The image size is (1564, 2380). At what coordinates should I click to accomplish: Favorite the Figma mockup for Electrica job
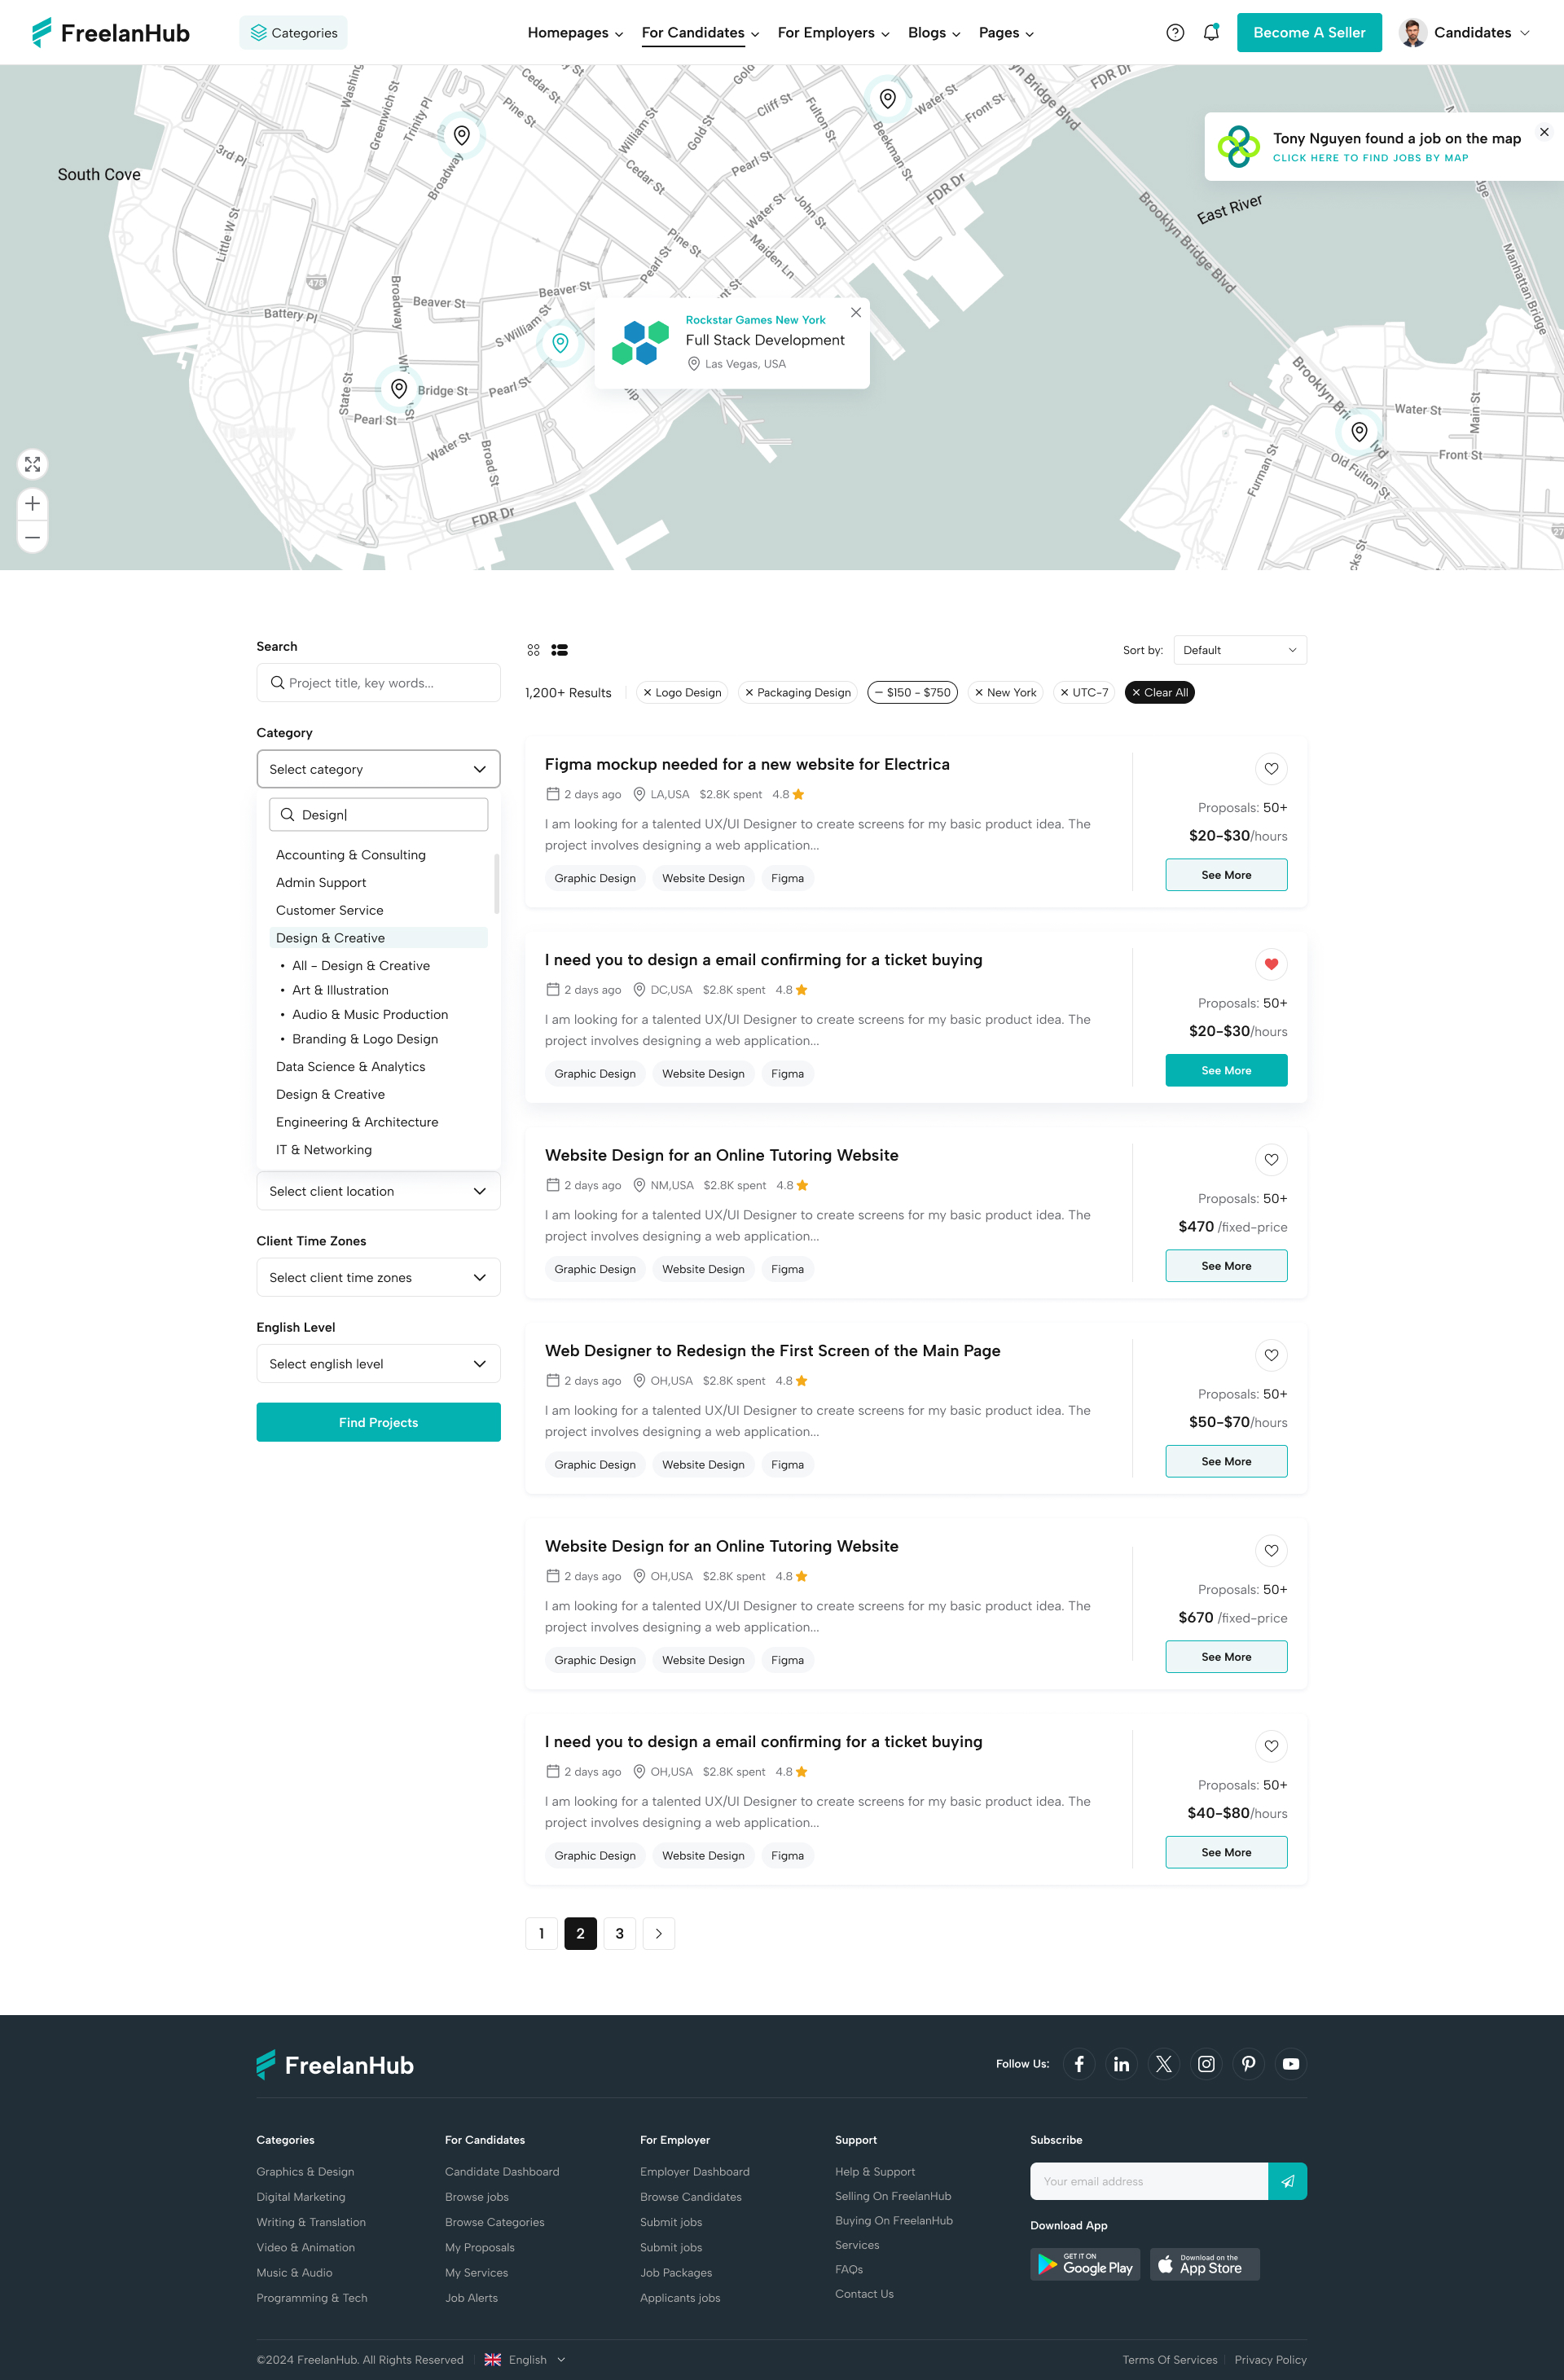click(x=1270, y=768)
